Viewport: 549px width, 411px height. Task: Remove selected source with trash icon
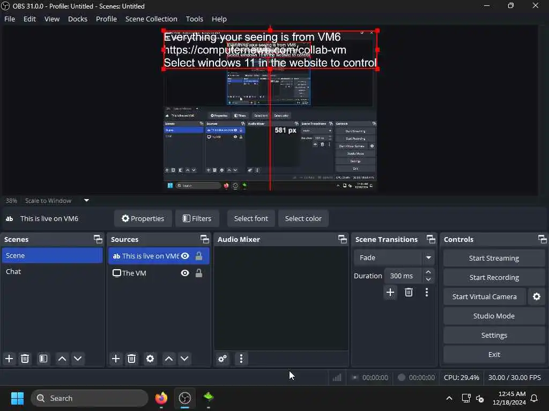point(132,359)
